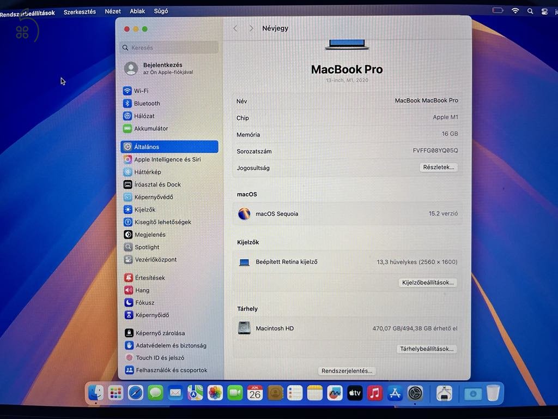The height and width of the screenshot is (419, 558).
Task: Open Vezérlőközpont control center settings
Action: coord(150,259)
